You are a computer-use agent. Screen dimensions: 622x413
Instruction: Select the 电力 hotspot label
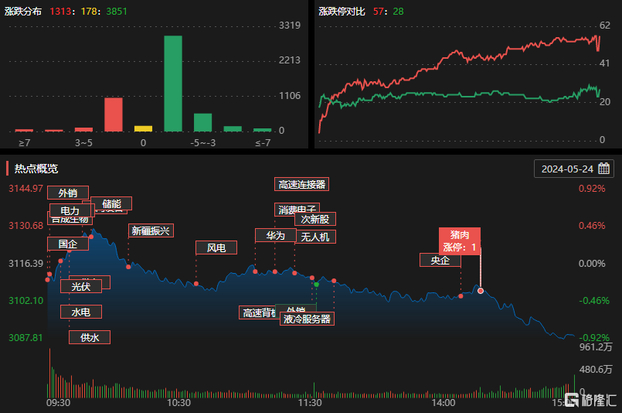70,210
